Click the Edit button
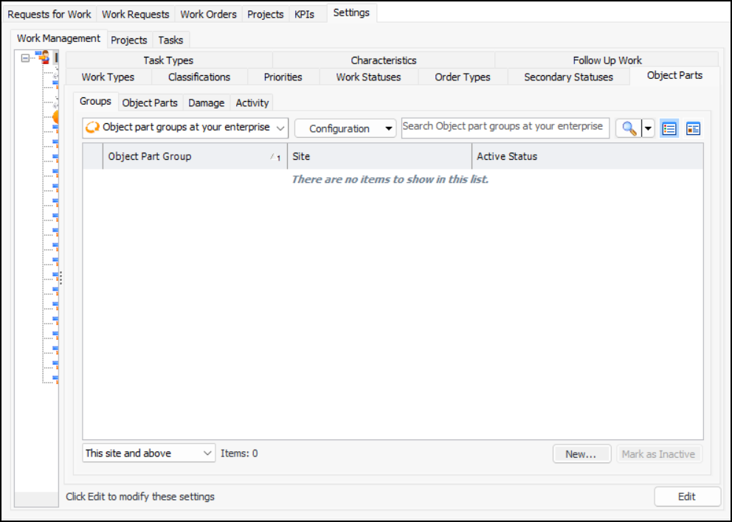 coord(687,497)
